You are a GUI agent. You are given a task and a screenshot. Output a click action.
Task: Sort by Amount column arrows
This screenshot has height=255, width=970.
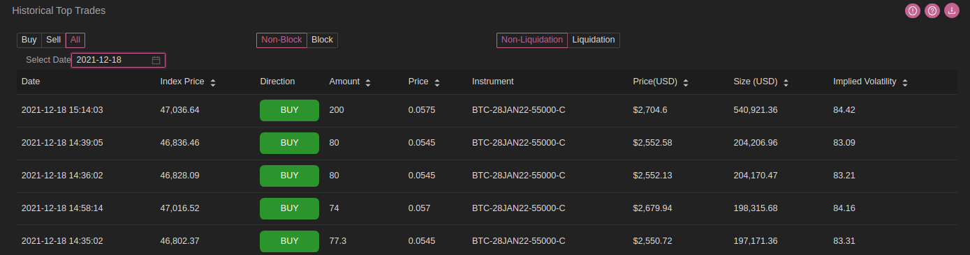pyautogui.click(x=368, y=82)
